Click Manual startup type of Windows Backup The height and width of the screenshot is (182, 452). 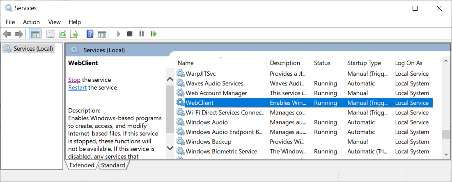tap(358, 142)
